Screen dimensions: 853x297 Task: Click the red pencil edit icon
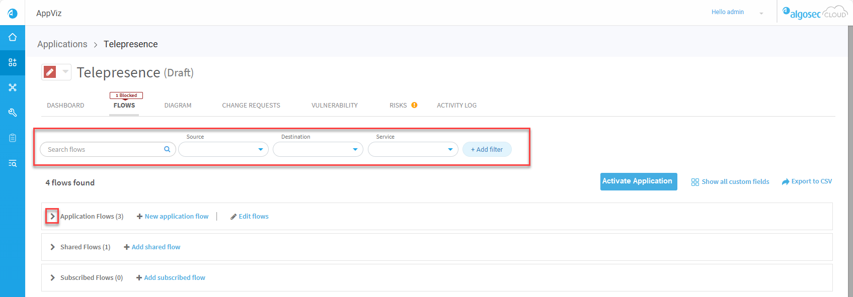coord(50,72)
